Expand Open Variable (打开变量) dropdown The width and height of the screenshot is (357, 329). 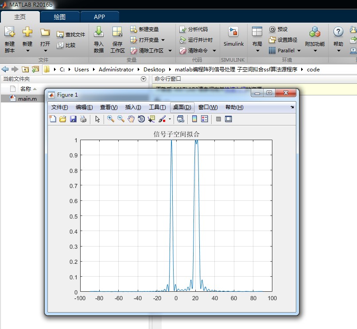[x=163, y=40]
